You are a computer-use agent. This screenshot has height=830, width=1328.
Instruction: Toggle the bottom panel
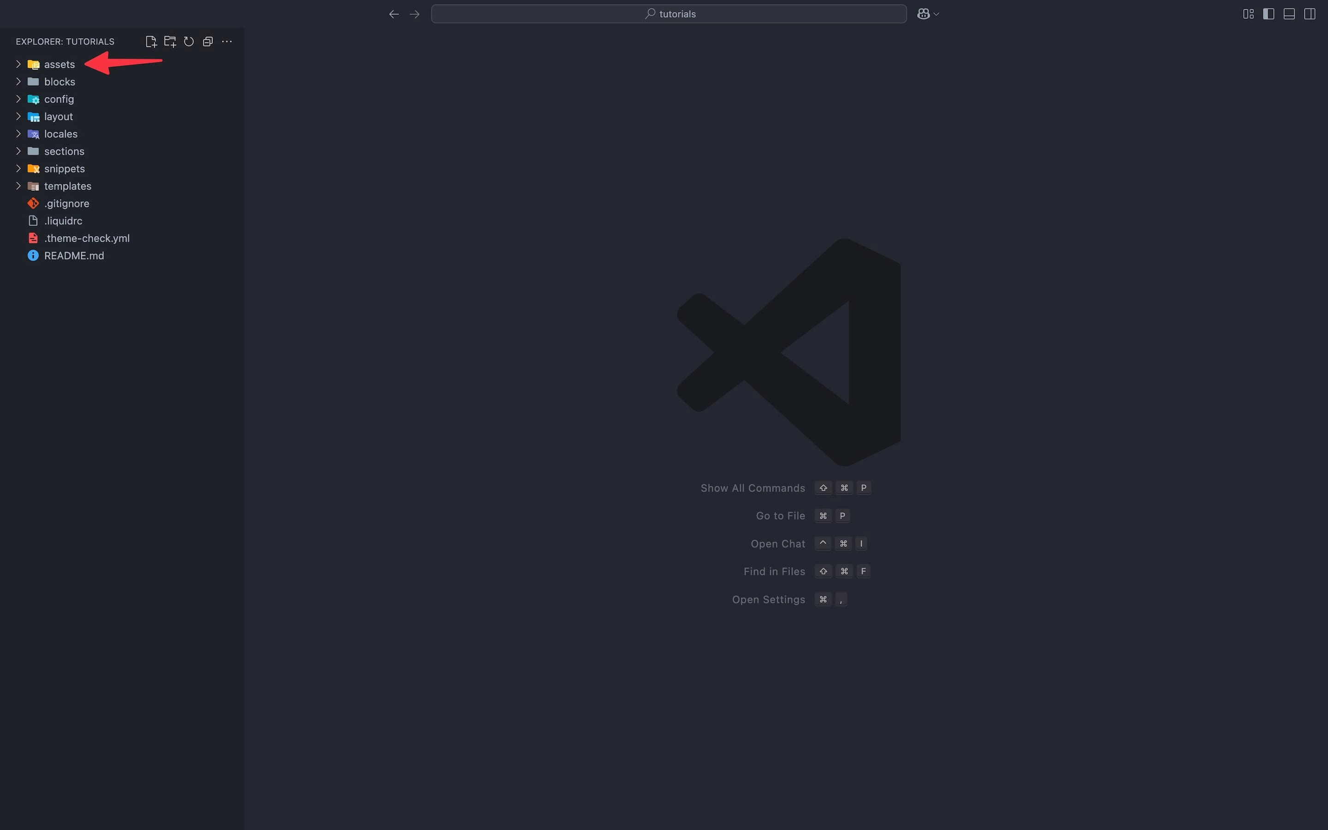click(1290, 14)
